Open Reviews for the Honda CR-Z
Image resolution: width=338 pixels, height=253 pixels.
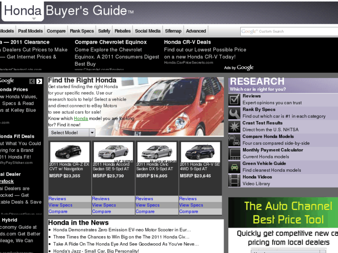pyautogui.click(x=57, y=199)
